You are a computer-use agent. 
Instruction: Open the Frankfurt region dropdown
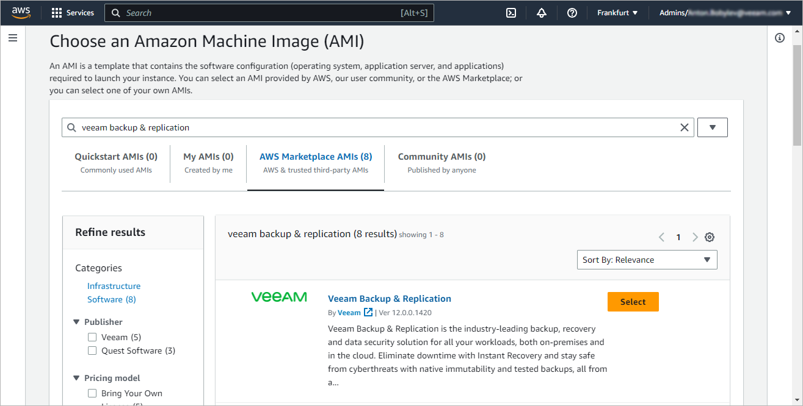pyautogui.click(x=617, y=13)
